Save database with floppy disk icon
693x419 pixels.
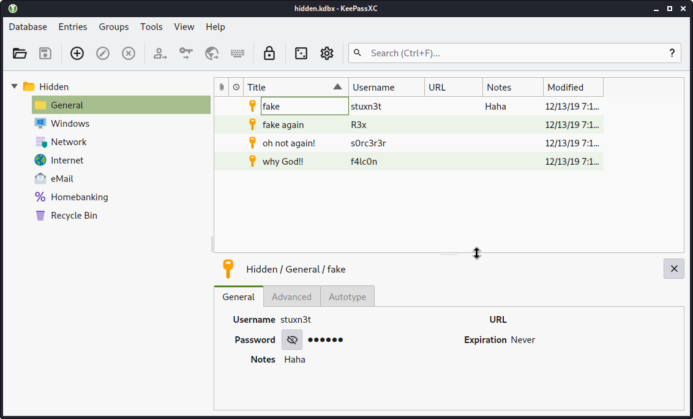click(45, 53)
